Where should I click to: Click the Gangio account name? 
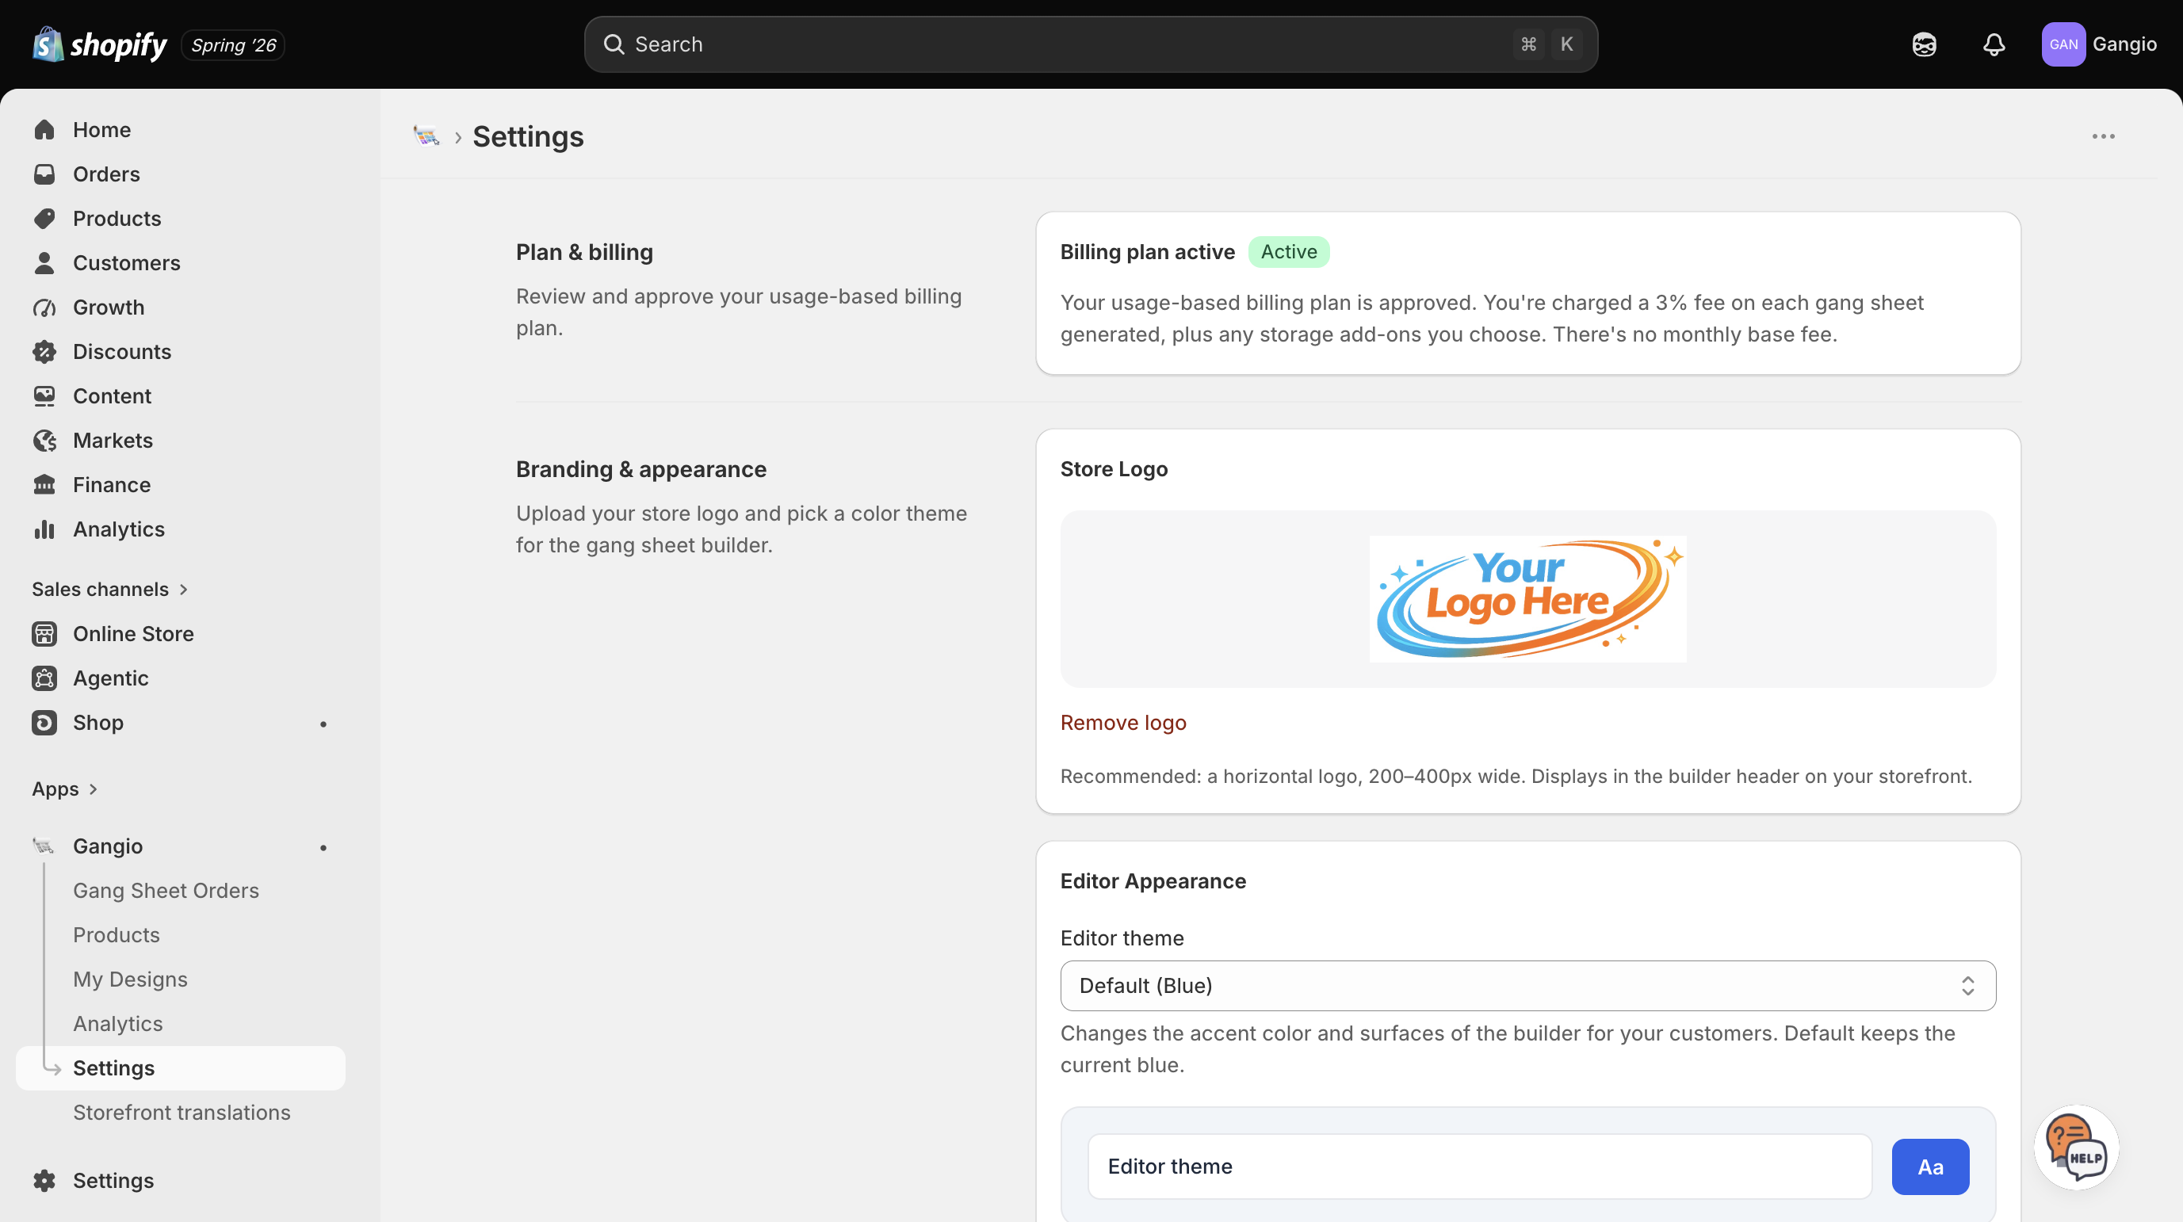[x=2124, y=44]
